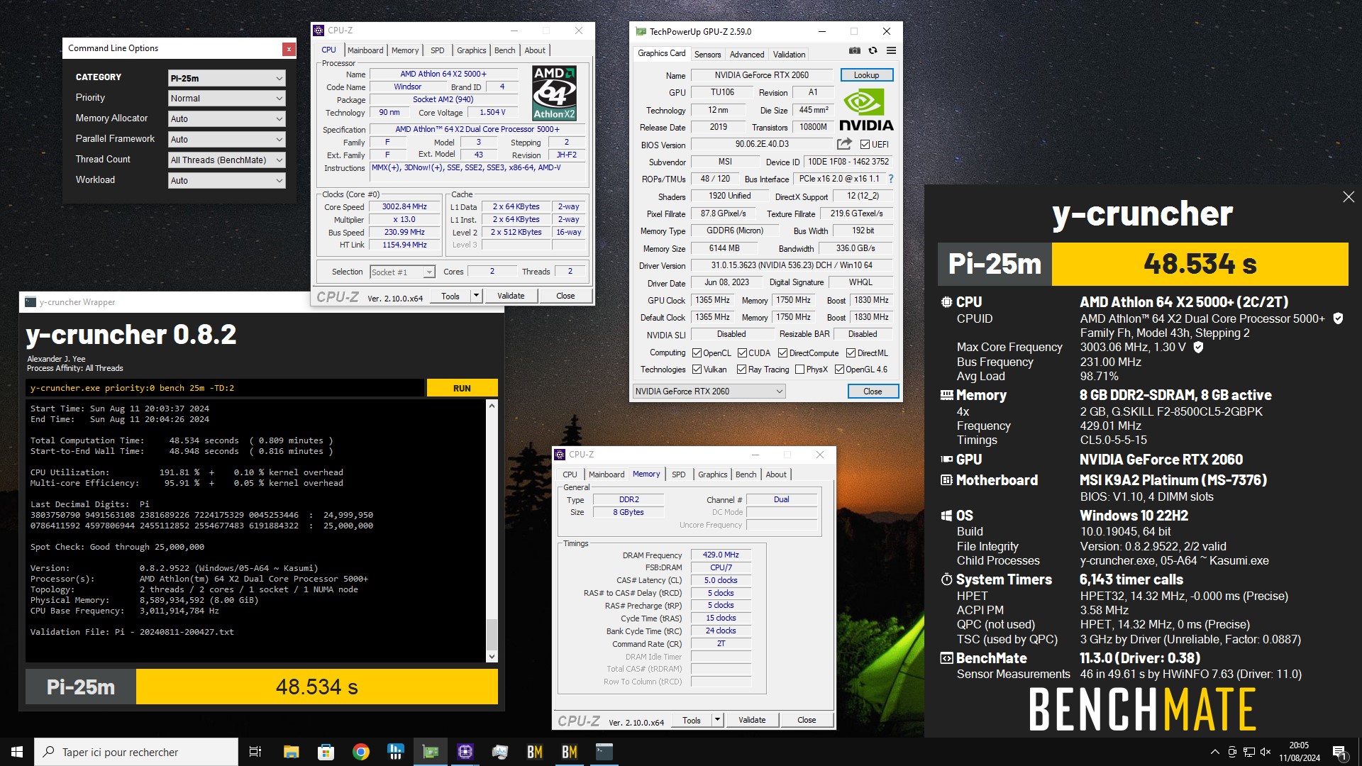Open File Explorer from the taskbar

click(x=291, y=752)
